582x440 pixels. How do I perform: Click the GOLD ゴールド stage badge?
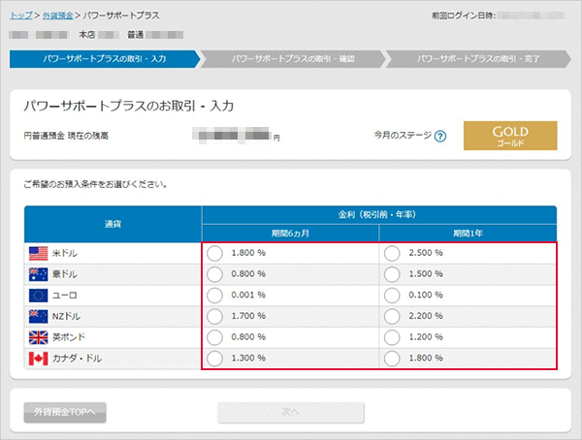[x=510, y=136]
